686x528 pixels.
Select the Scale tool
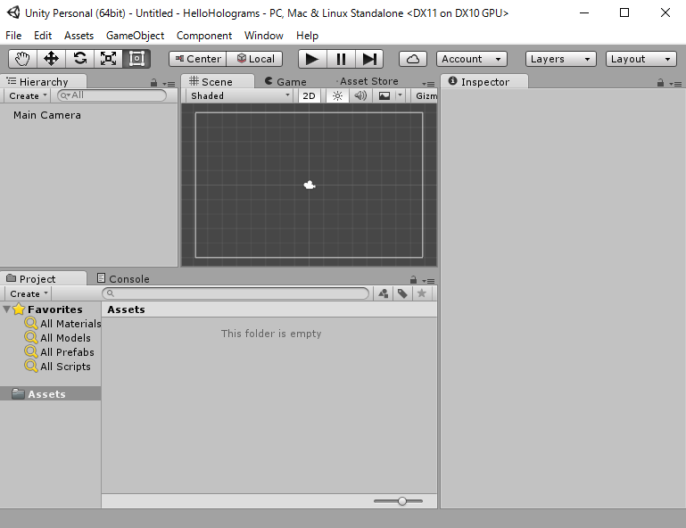coord(108,59)
